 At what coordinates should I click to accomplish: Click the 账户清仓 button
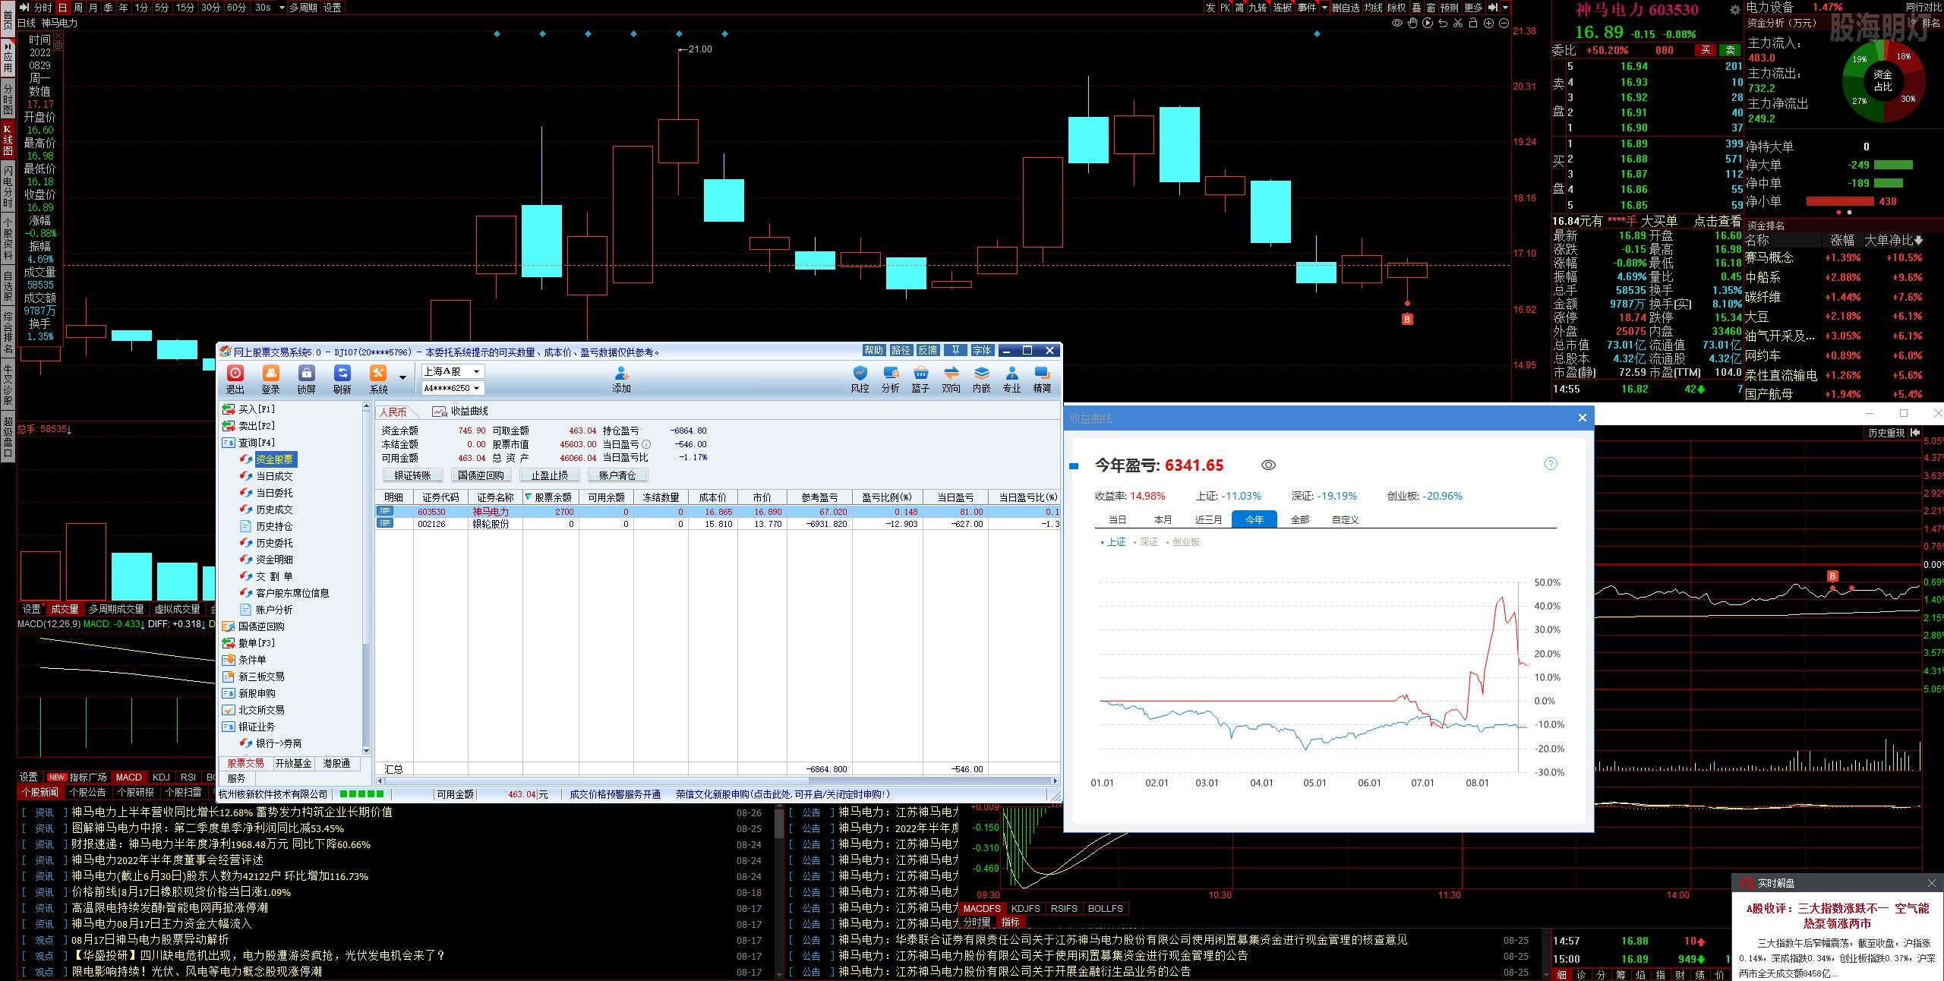617,475
